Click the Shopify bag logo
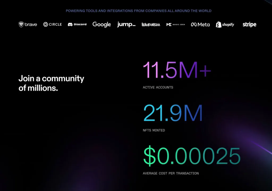The image size is (272, 191). point(219,24)
